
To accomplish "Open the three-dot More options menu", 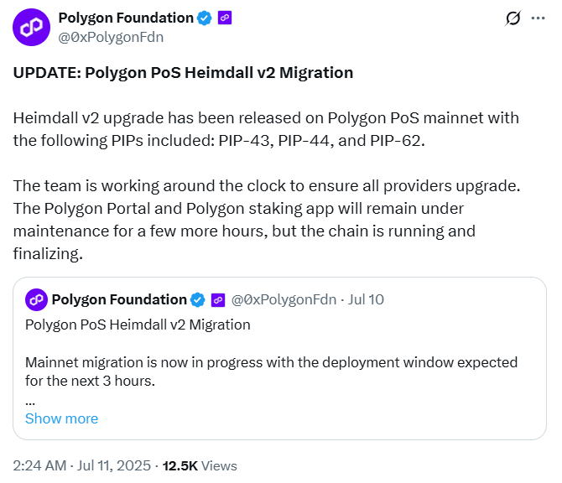I will (539, 18).
